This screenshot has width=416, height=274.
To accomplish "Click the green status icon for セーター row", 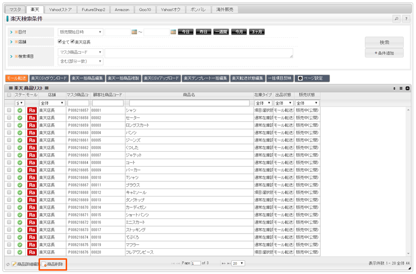I will pyautogui.click(x=20, y=118).
